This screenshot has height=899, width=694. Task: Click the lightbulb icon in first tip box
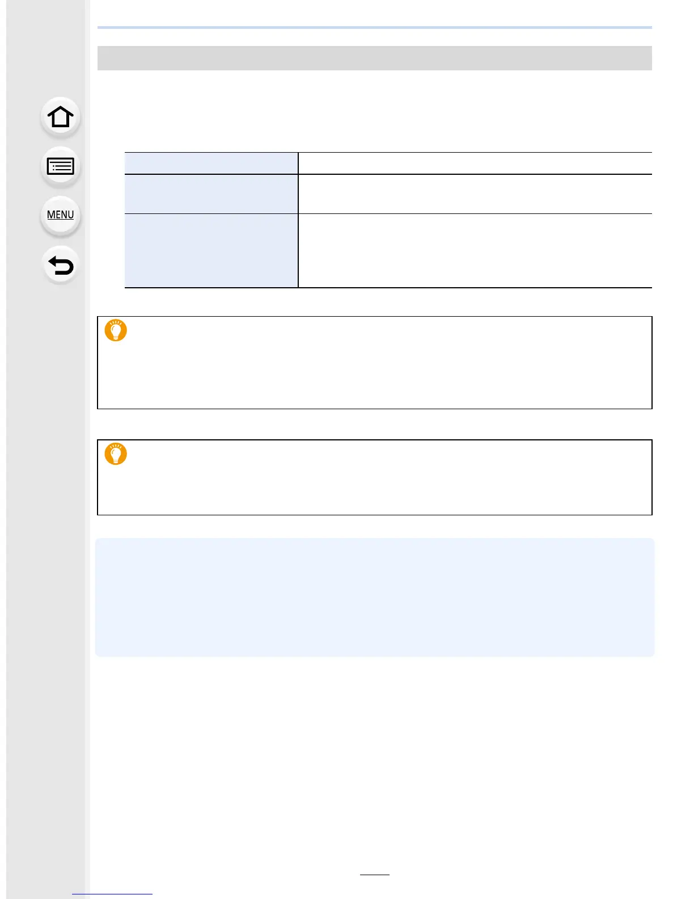116,330
